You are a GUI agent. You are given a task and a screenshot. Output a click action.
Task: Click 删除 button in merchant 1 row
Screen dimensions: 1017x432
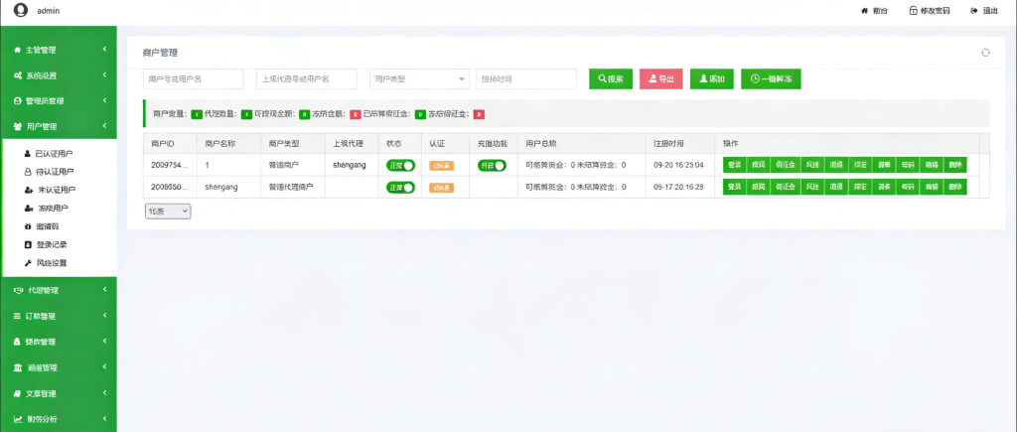click(954, 166)
